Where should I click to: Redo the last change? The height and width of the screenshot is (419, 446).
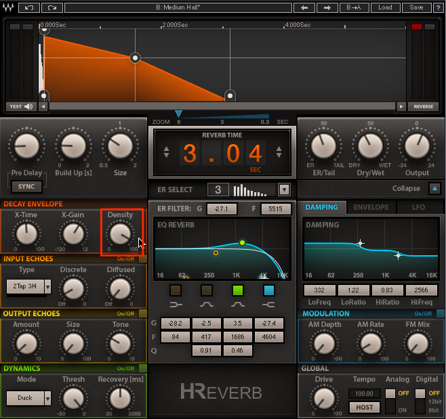click(52, 7)
